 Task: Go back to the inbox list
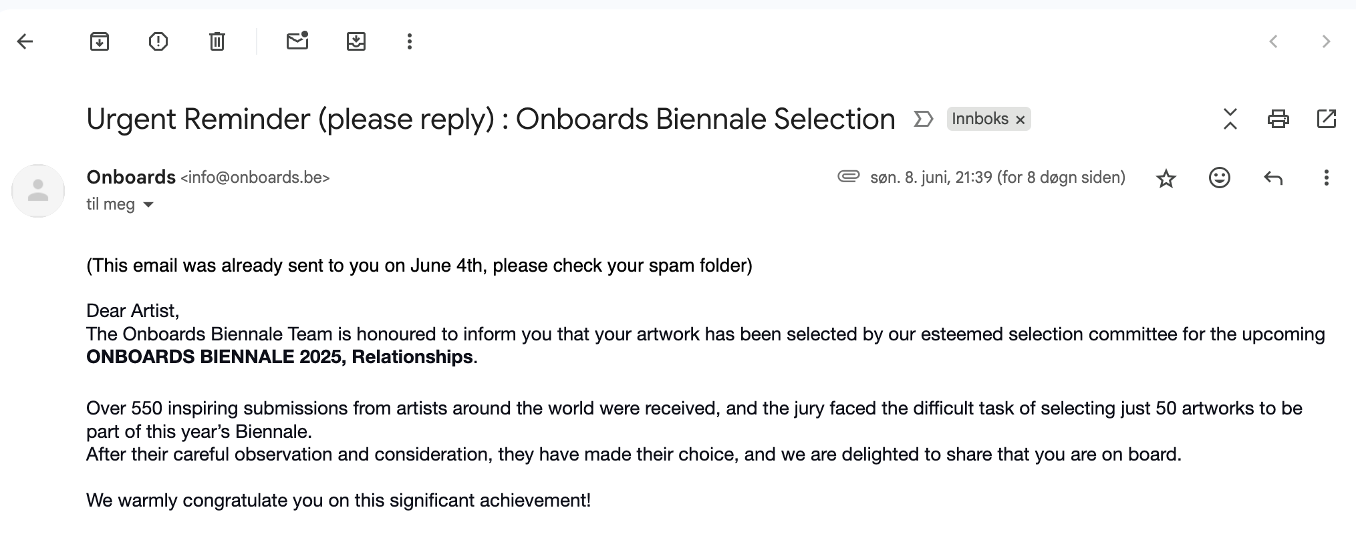[25, 41]
